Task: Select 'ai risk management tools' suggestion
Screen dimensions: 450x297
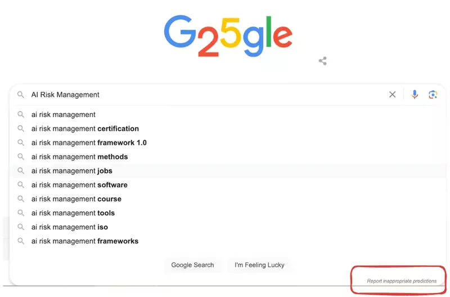Action: (x=73, y=213)
